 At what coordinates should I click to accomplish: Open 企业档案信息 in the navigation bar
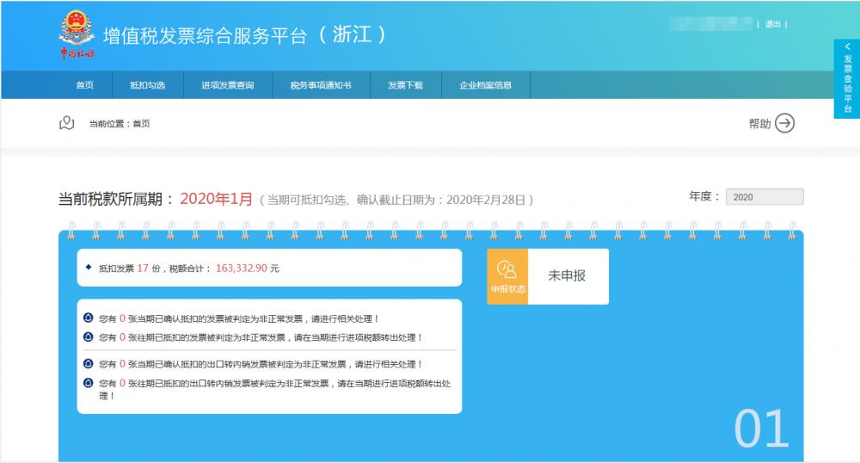[x=486, y=85]
